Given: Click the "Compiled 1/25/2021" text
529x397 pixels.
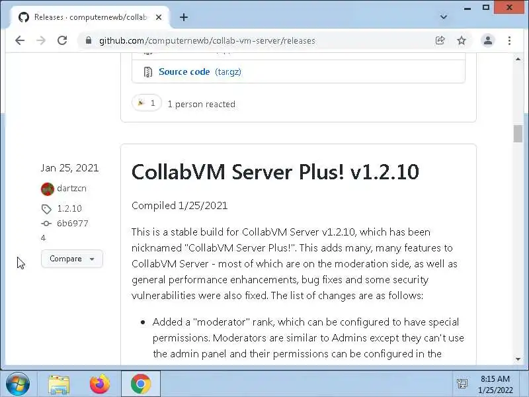Looking at the screenshot, I should coord(179,206).
